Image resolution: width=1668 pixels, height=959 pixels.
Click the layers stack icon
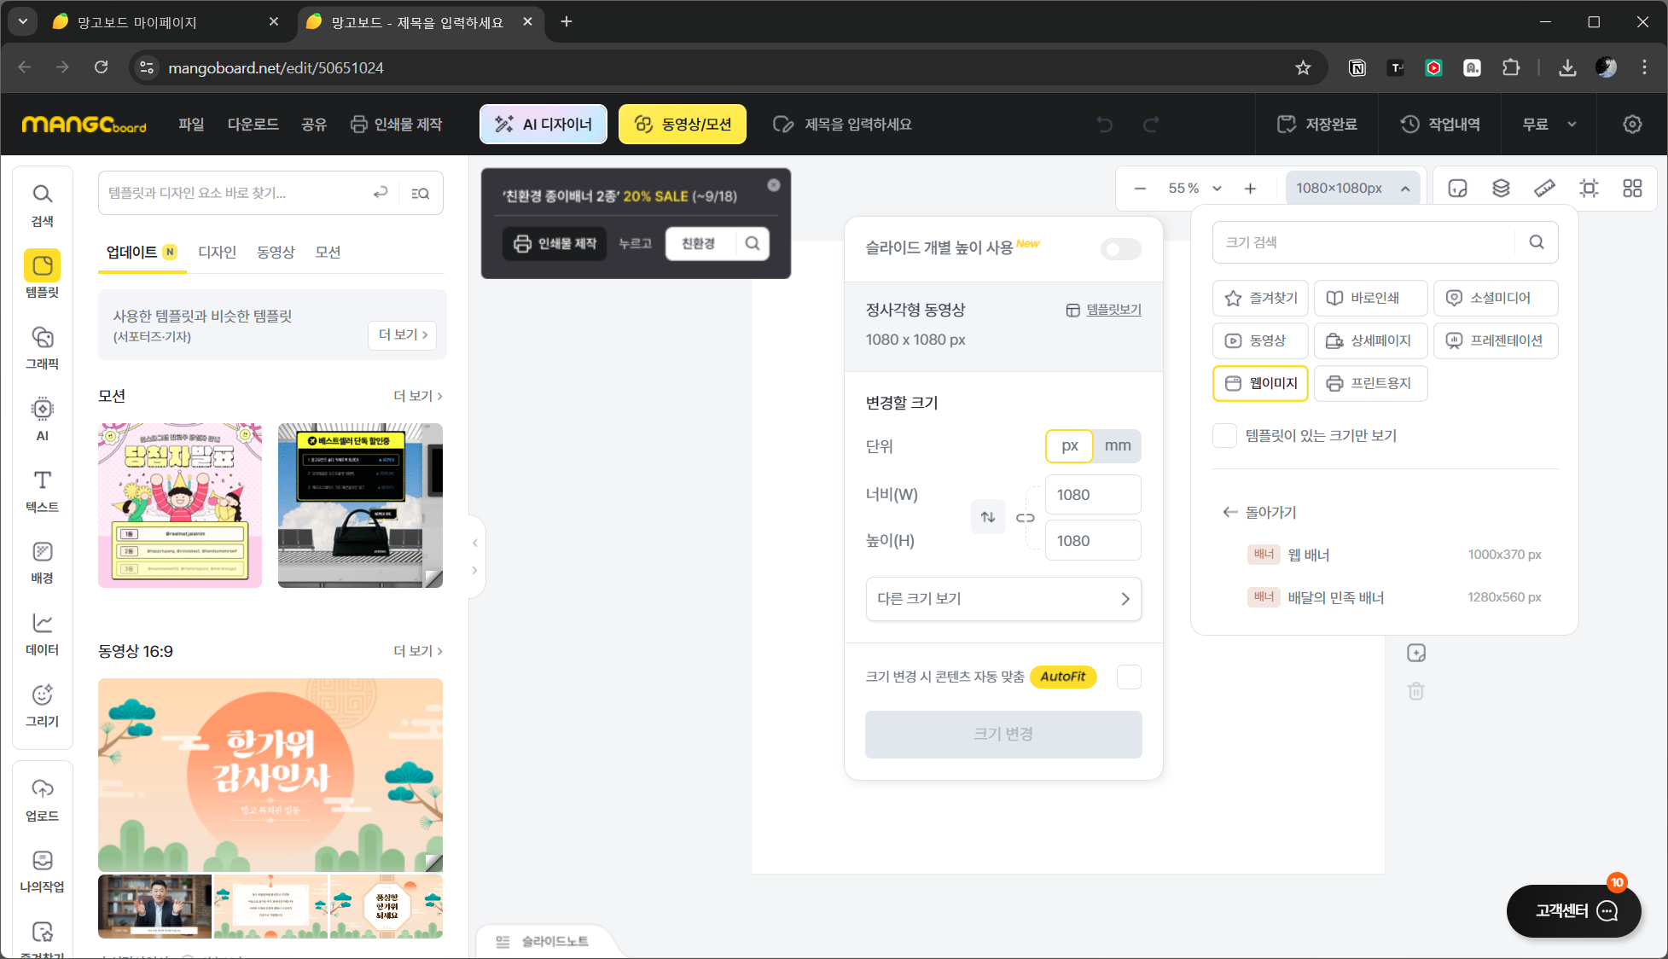(x=1501, y=189)
